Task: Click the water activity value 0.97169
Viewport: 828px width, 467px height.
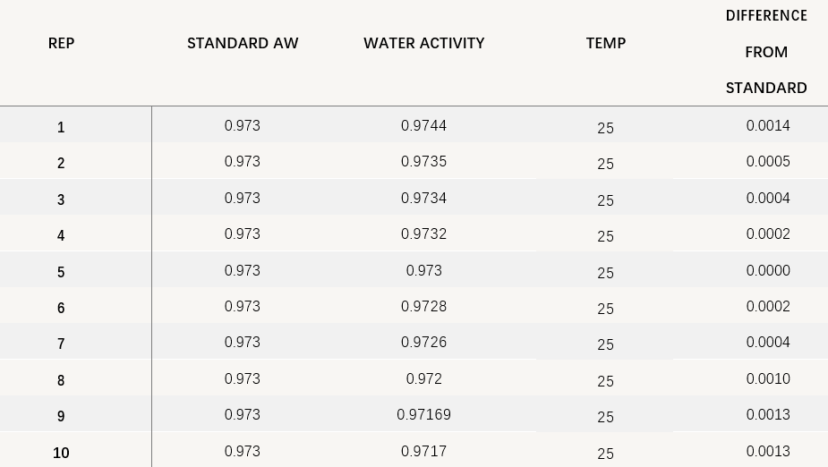Action: pos(424,415)
